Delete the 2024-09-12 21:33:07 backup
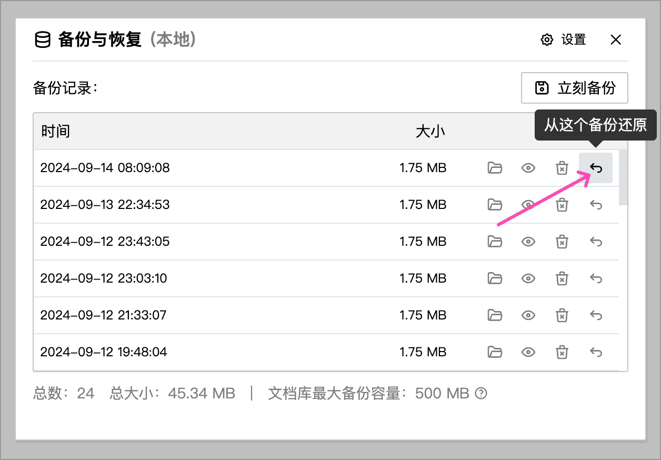The image size is (661, 460). [562, 315]
